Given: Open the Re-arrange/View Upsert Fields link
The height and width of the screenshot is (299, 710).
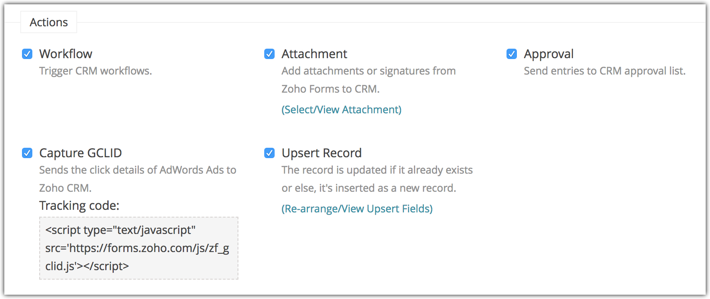Looking at the screenshot, I should tap(357, 209).
